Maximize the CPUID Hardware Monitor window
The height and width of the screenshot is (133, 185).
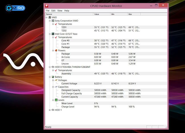156,5
